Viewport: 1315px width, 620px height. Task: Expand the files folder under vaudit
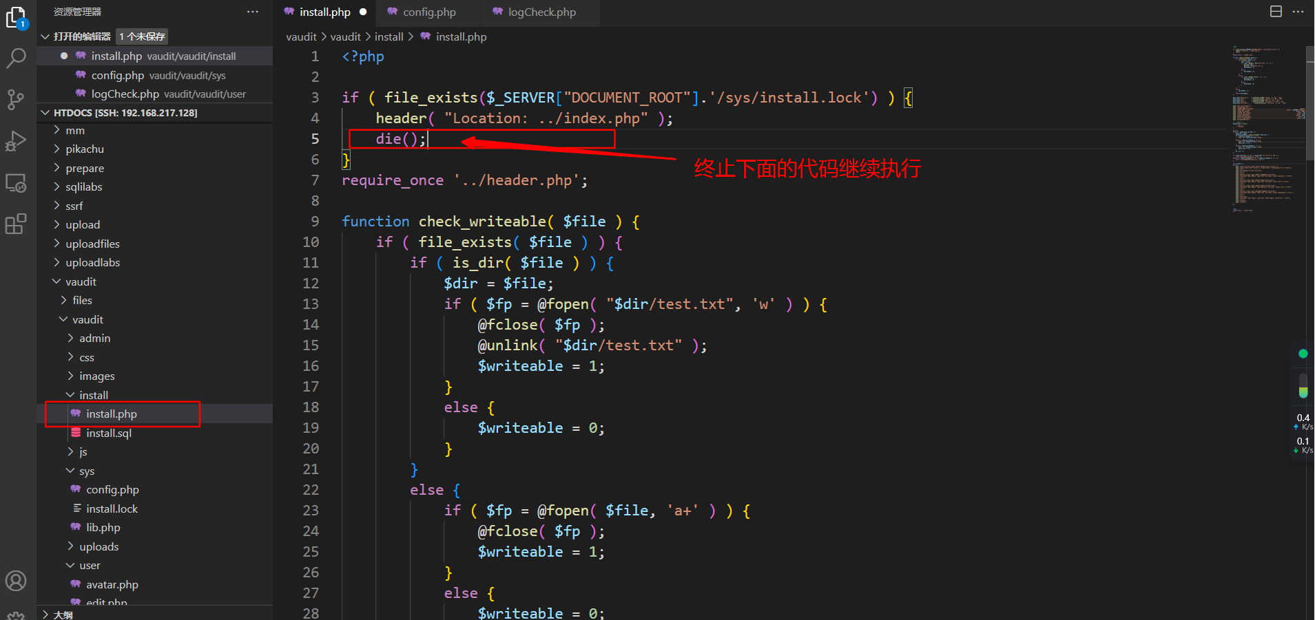coord(64,300)
